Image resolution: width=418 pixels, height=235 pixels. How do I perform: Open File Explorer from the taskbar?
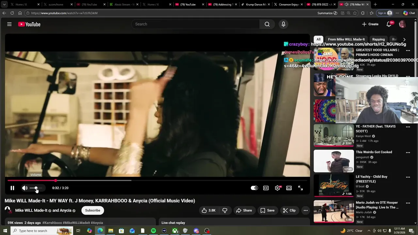click(111, 231)
